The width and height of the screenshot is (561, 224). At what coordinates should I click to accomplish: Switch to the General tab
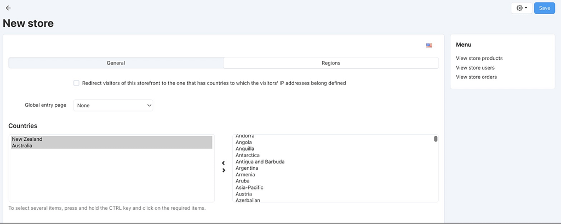116,63
